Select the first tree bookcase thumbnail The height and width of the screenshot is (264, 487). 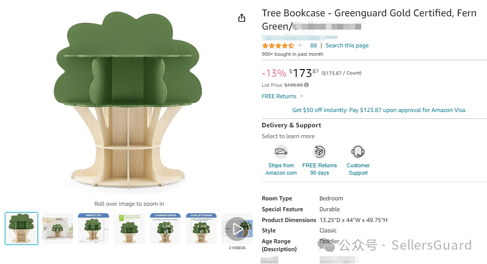coord(21,228)
